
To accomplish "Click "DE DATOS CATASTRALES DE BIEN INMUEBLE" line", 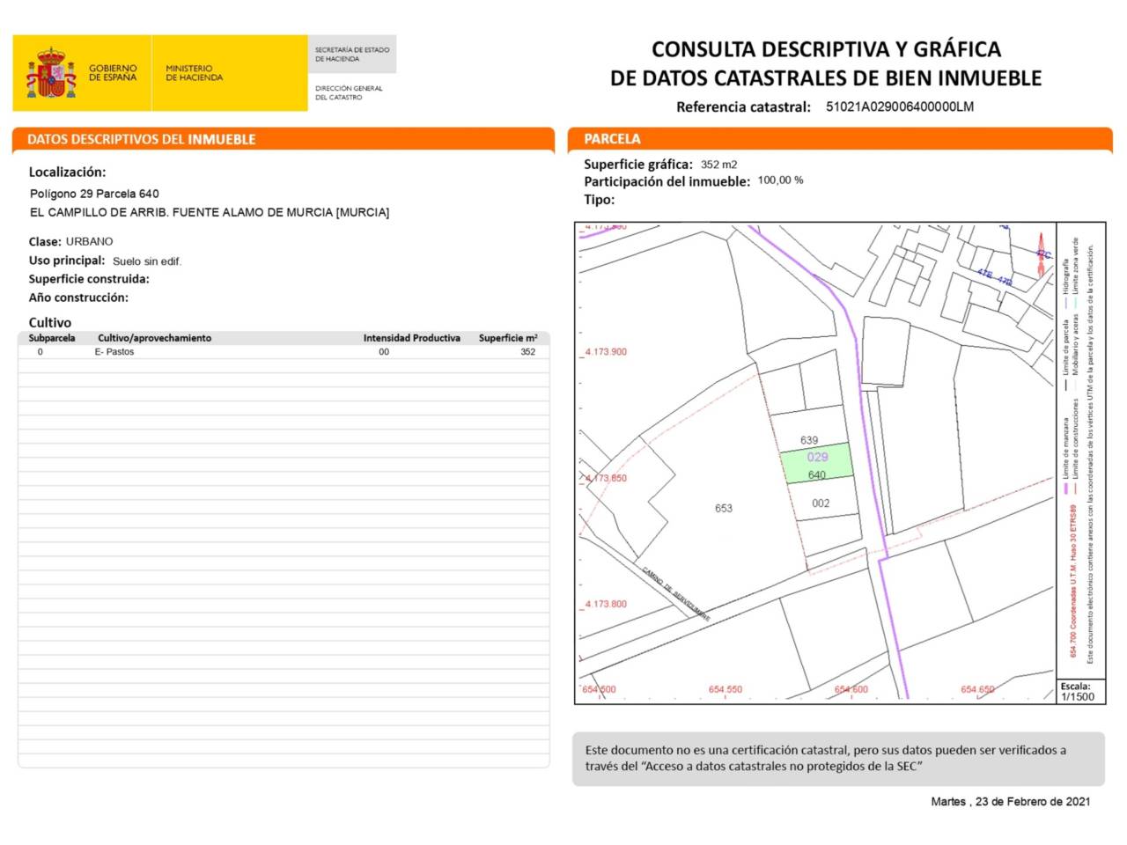I will 826,78.
